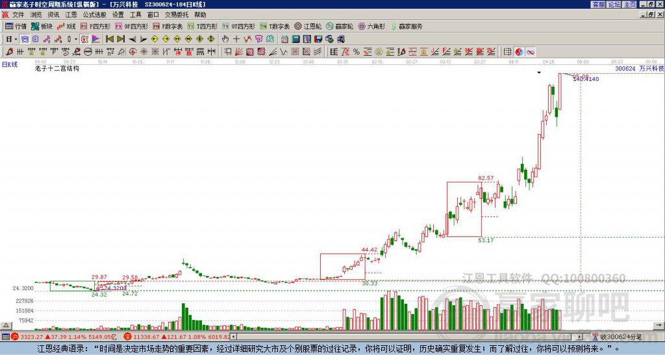Launch the 江恩轮 Gann wheel

tap(308, 26)
